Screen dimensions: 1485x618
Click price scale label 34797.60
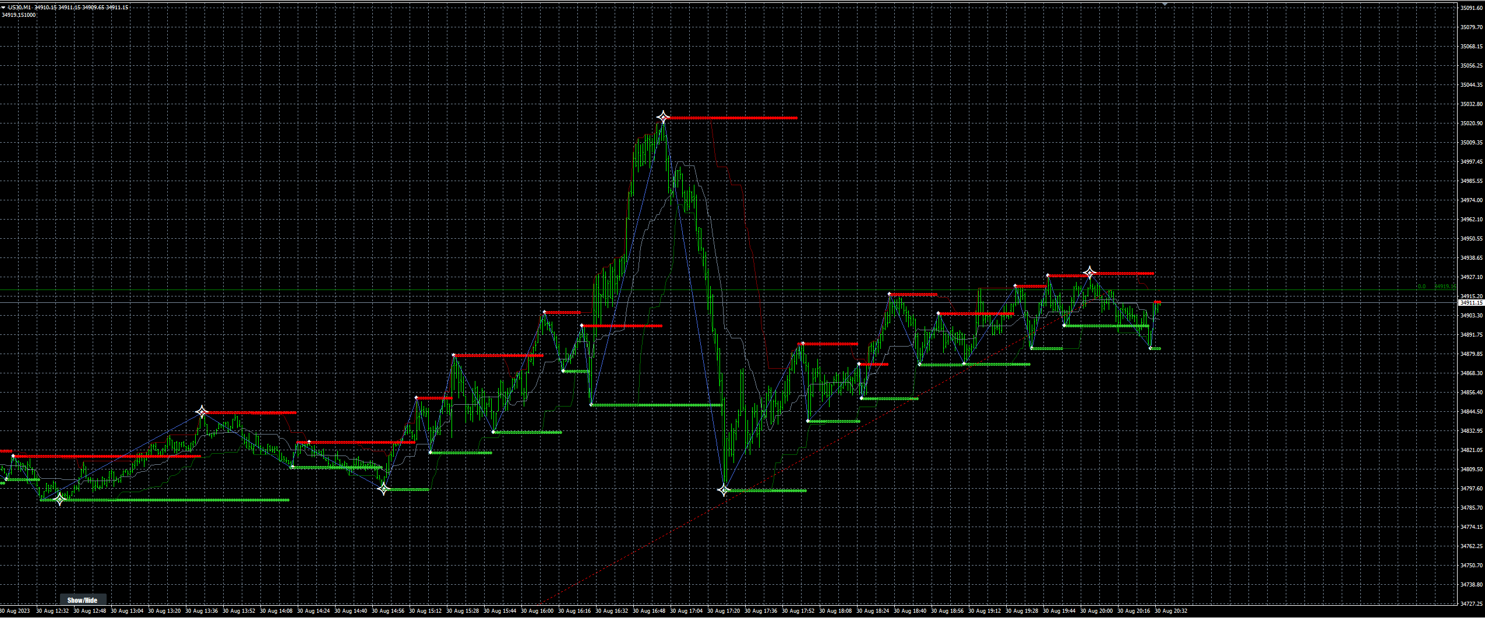coord(1472,489)
